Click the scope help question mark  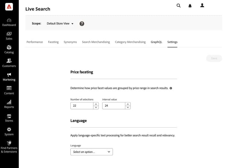(x=82, y=24)
